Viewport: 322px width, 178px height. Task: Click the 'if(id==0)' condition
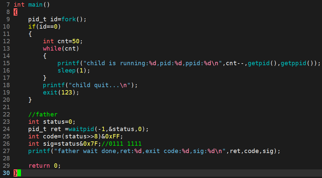(45, 27)
